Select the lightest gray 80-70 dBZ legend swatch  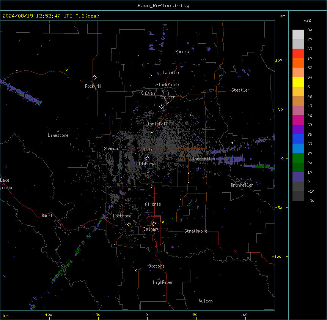pos(298,35)
